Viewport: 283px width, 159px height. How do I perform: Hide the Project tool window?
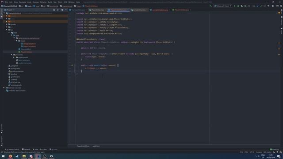pyautogui.click(x=66, y=10)
